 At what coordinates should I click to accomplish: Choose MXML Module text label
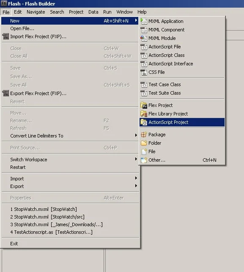[x=162, y=38]
